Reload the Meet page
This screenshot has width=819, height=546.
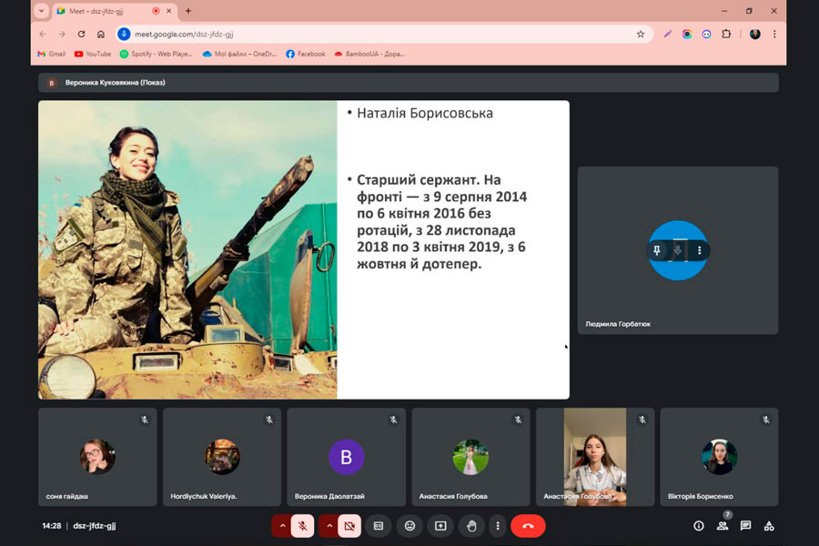click(x=82, y=34)
